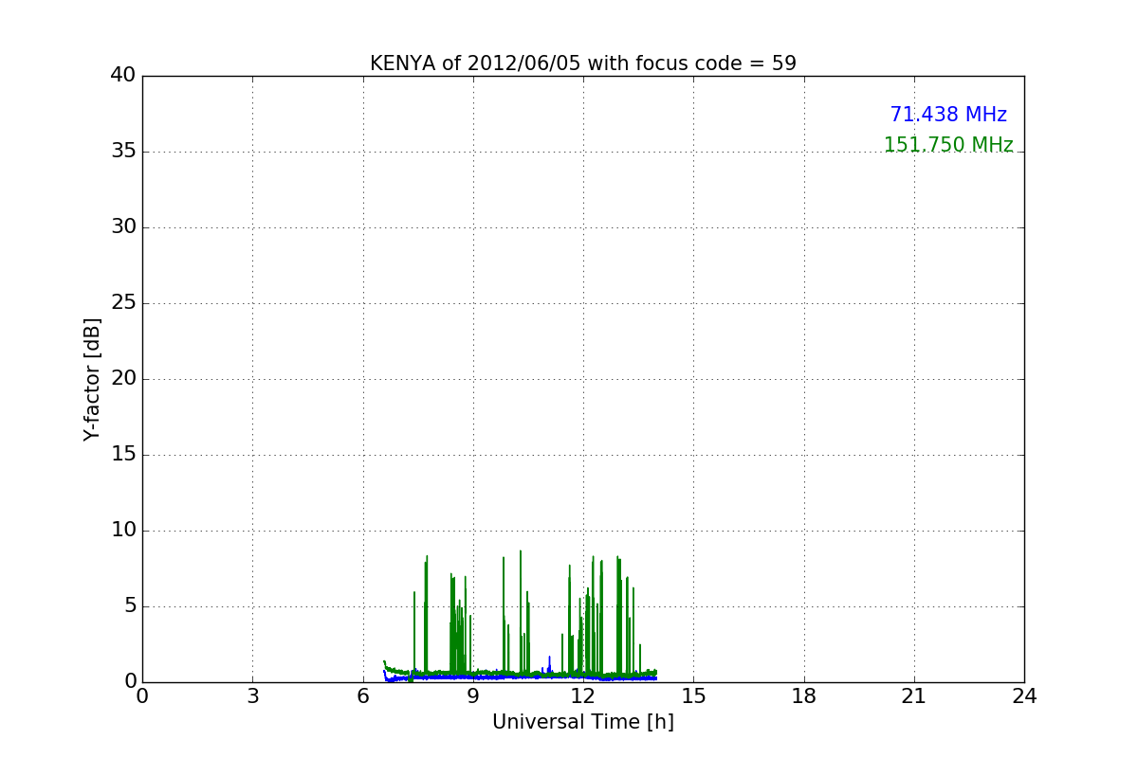
Task: Click the x-axis tick label '3'
Action: click(x=252, y=696)
